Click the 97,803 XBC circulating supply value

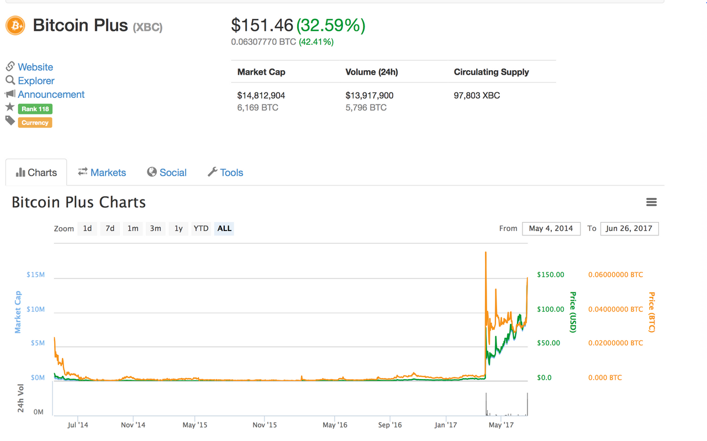point(477,96)
